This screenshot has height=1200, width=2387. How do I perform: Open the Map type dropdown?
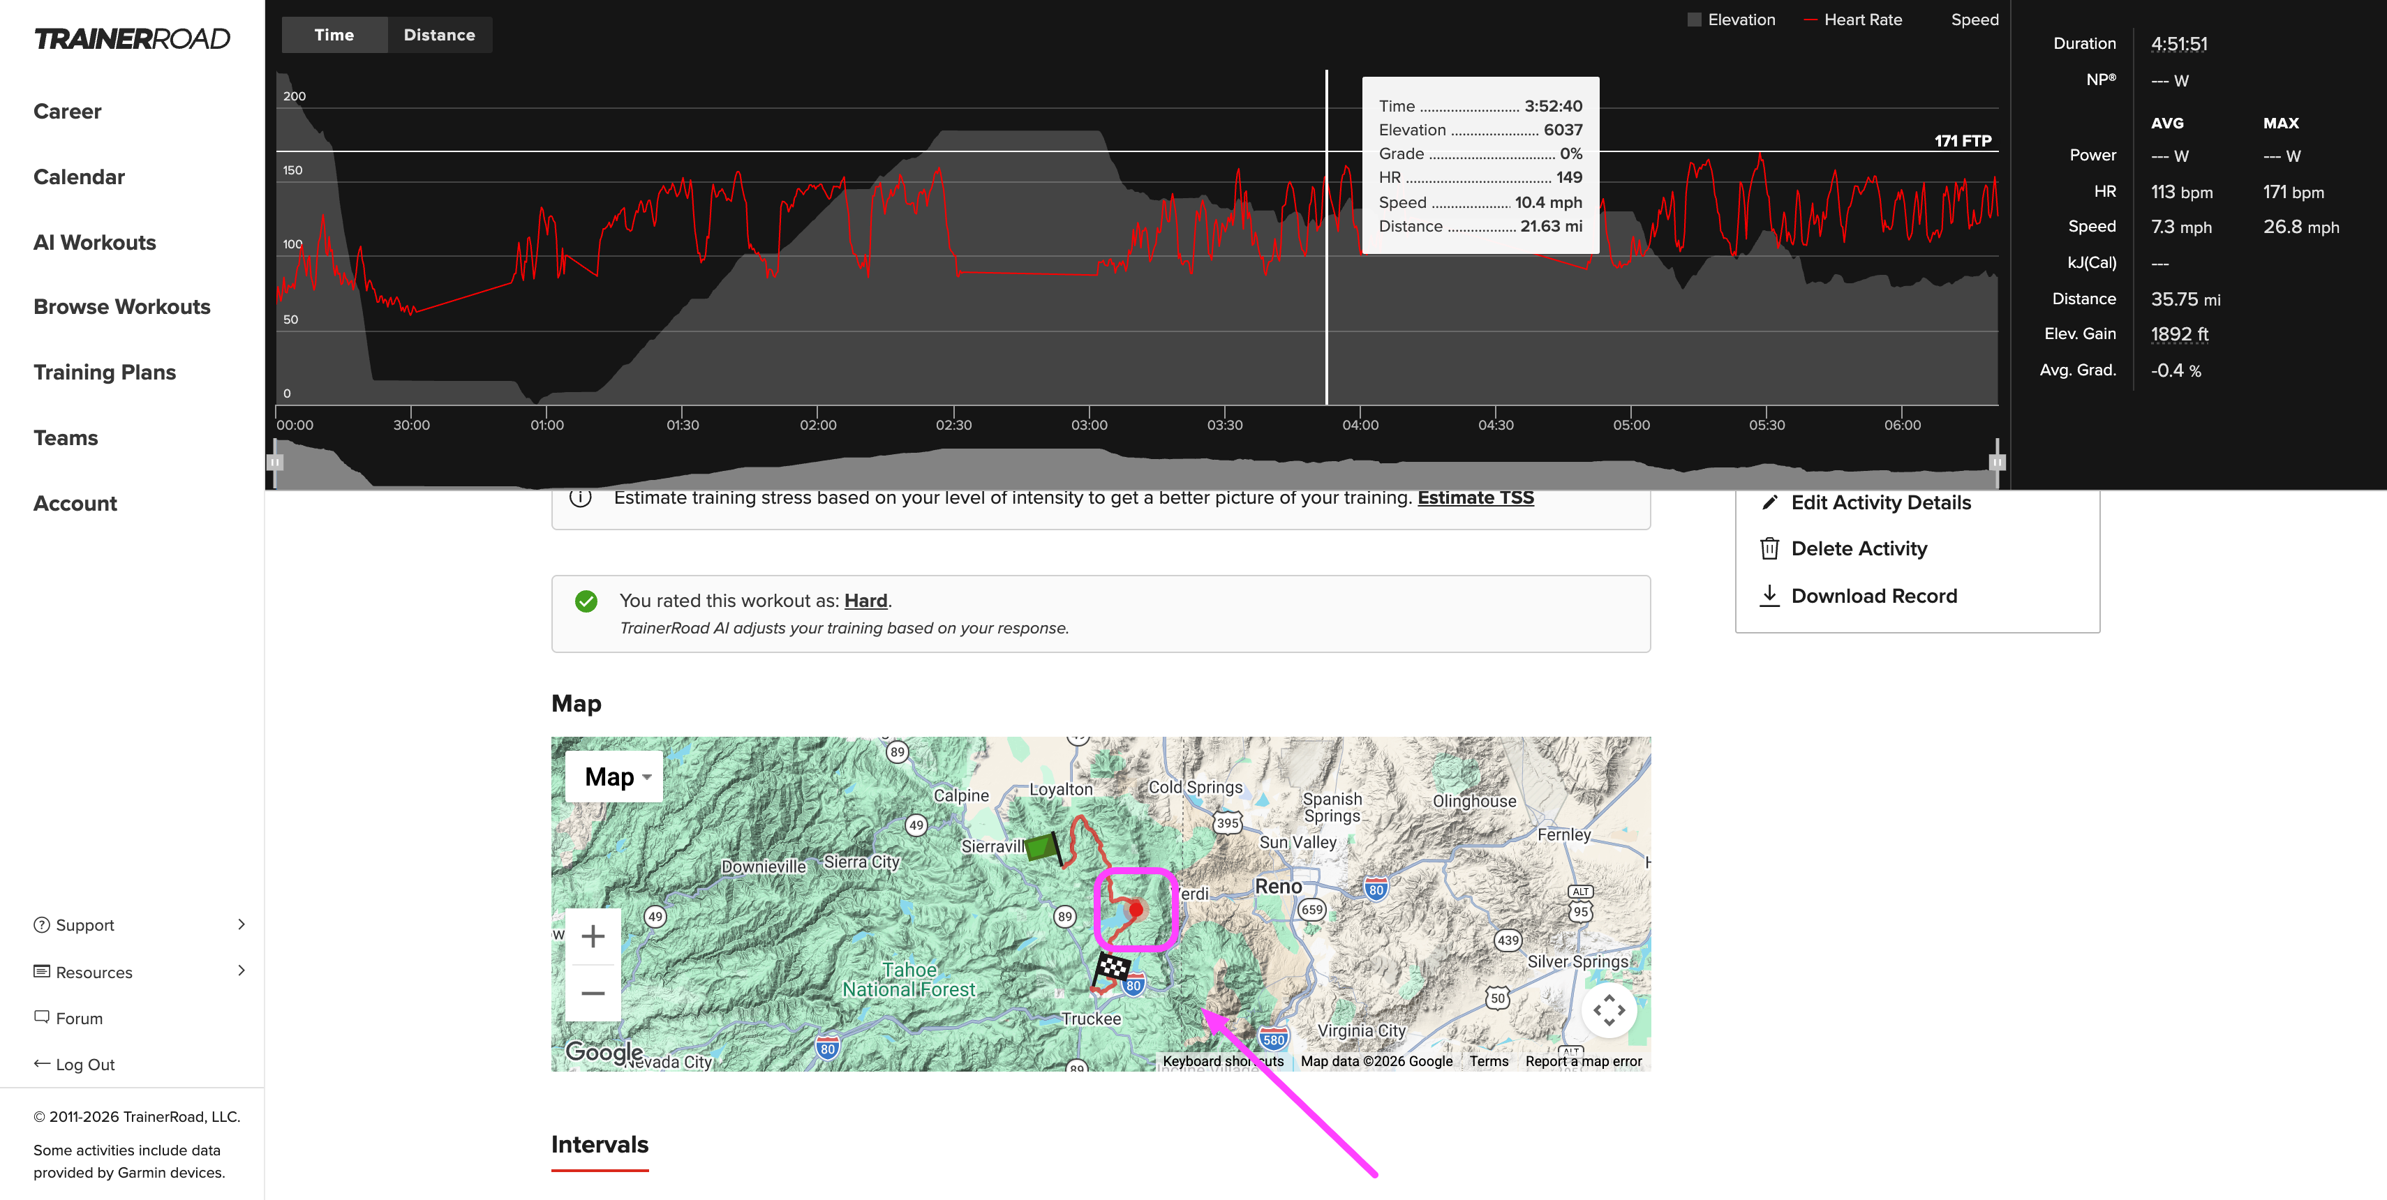pyautogui.click(x=614, y=777)
